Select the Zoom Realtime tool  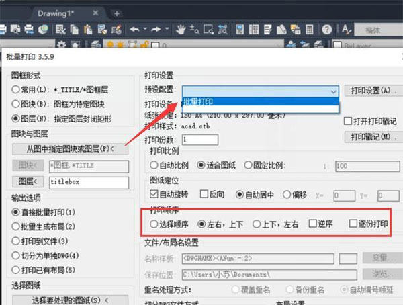(x=194, y=30)
